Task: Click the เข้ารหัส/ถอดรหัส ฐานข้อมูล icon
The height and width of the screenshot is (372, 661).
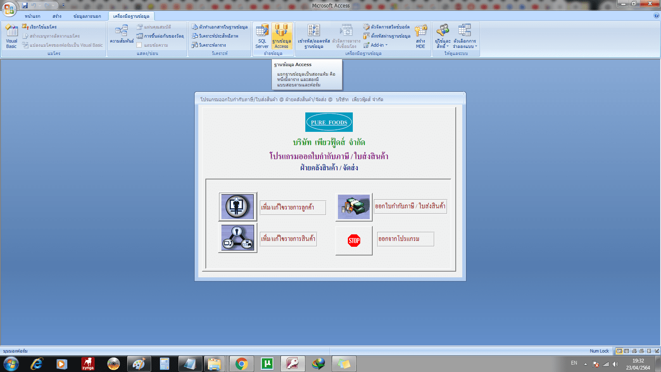Action: (314, 36)
